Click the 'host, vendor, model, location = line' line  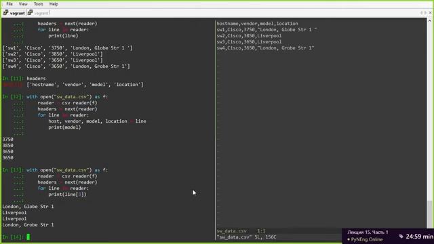97,121
